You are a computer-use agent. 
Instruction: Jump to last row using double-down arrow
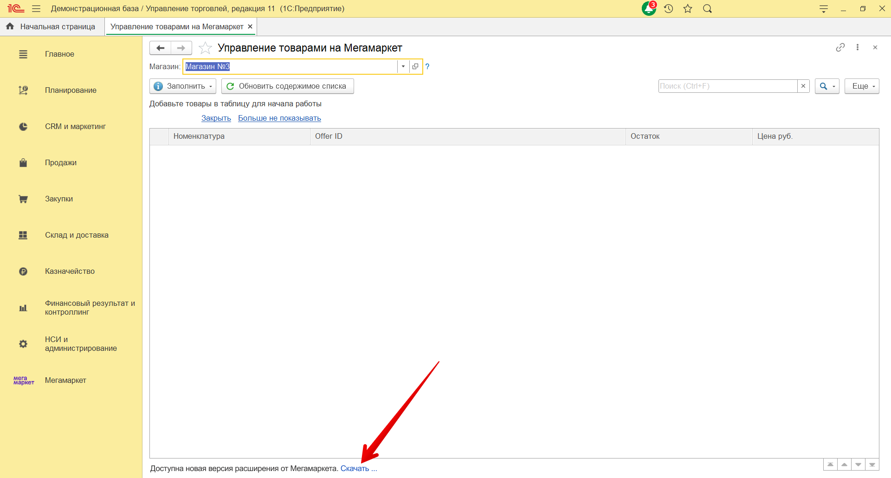872,465
